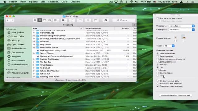This screenshot has width=198, height=111.
Task: Select the RobCoding tab
Action: pyautogui.click(x=68, y=25)
